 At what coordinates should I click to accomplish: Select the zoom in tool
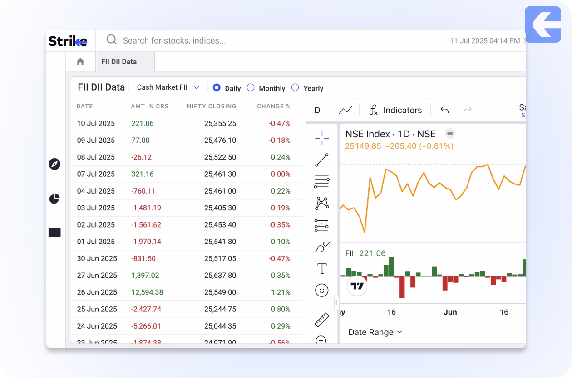321,340
